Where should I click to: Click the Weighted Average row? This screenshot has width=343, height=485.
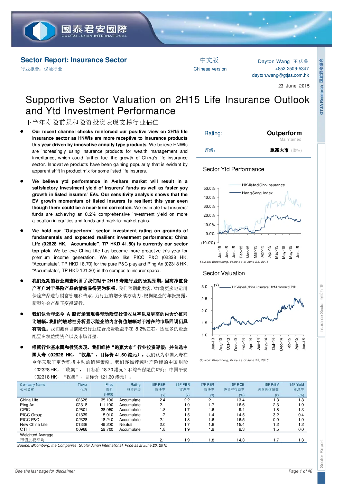[x=162, y=437]
